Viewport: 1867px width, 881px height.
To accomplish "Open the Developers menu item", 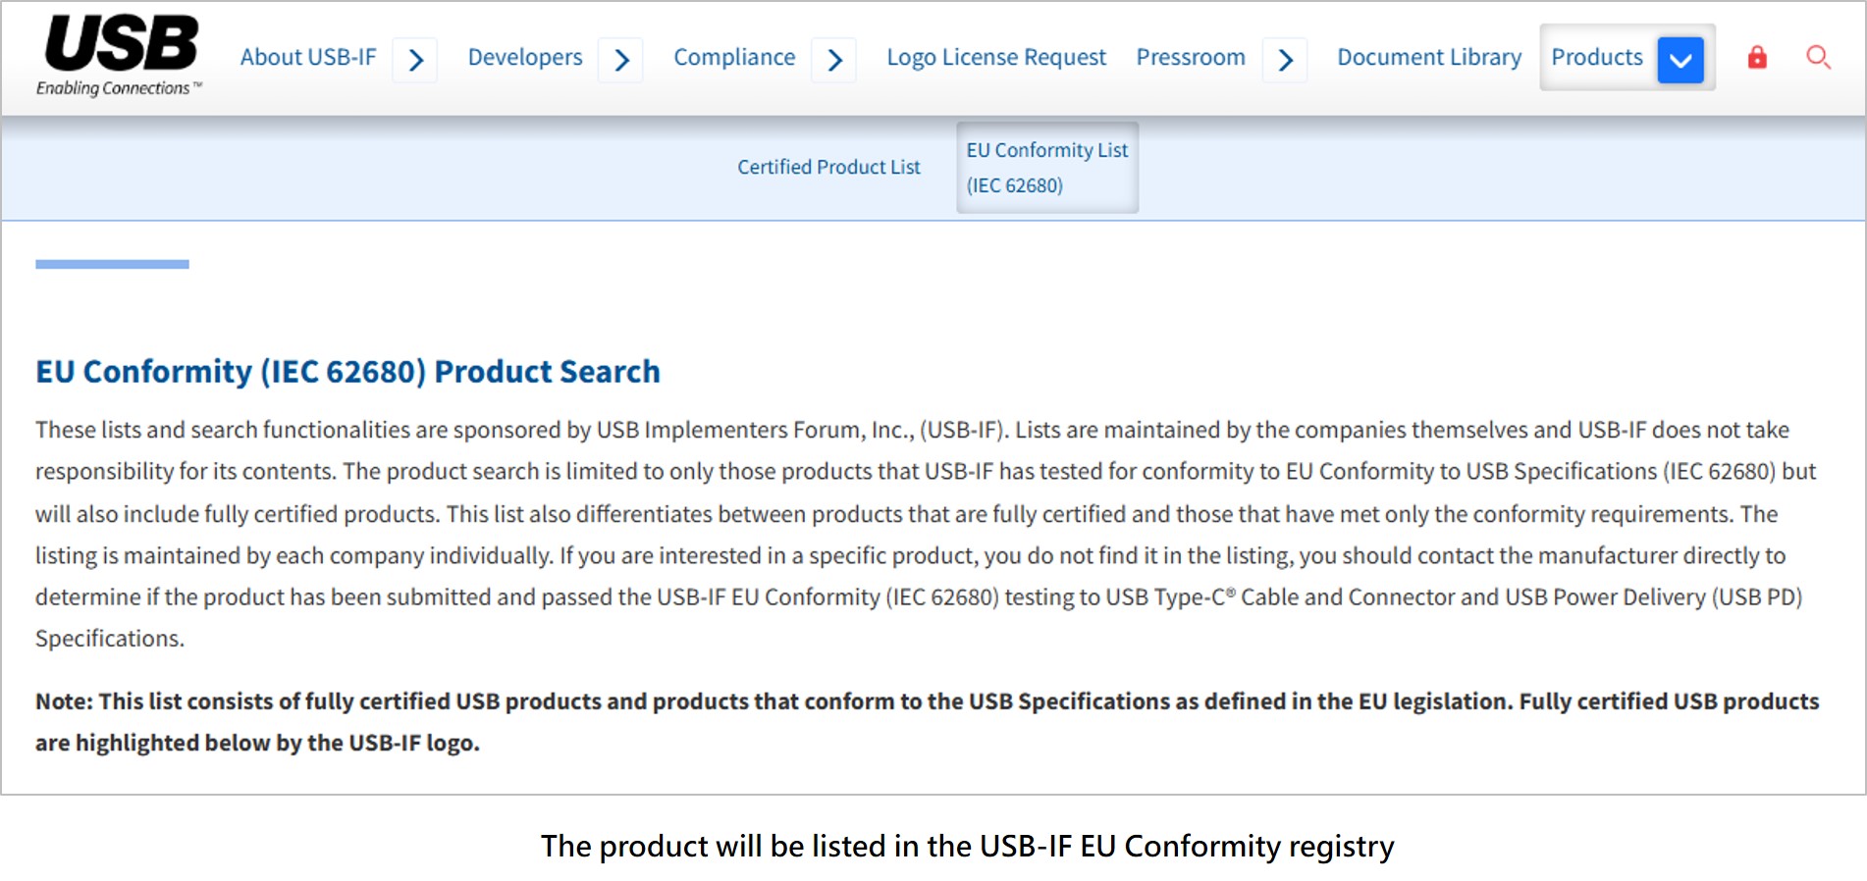I will pos(525,58).
